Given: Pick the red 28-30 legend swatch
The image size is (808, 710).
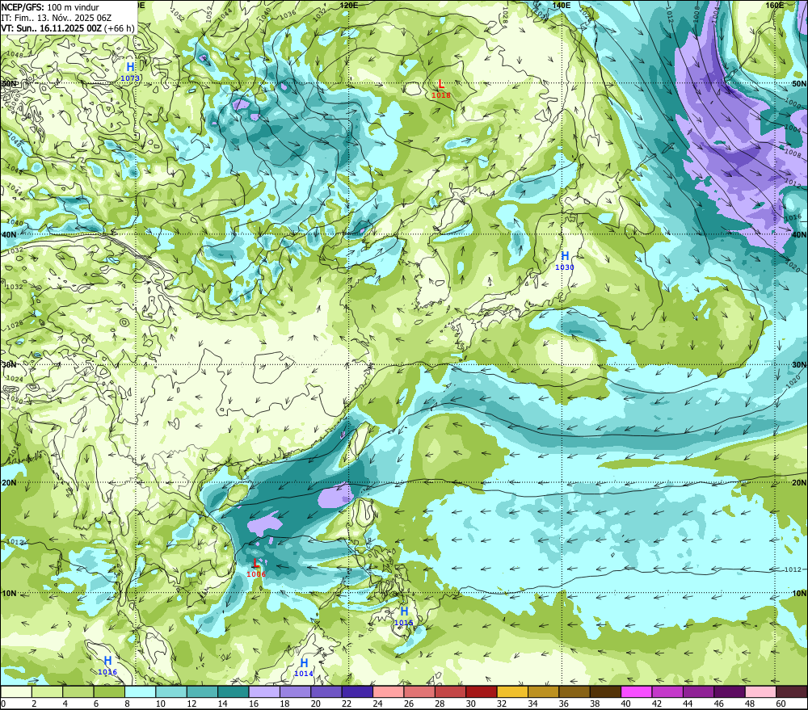Looking at the screenshot, I should pos(450,692).
